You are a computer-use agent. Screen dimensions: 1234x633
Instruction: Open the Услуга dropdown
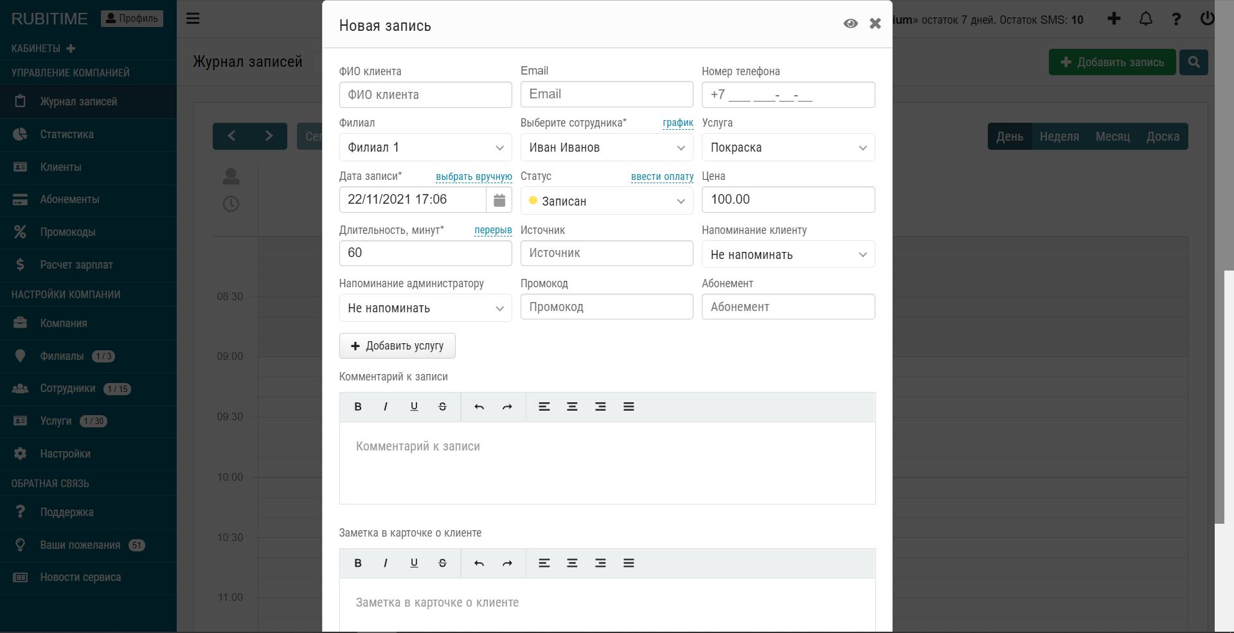pyautogui.click(x=788, y=147)
